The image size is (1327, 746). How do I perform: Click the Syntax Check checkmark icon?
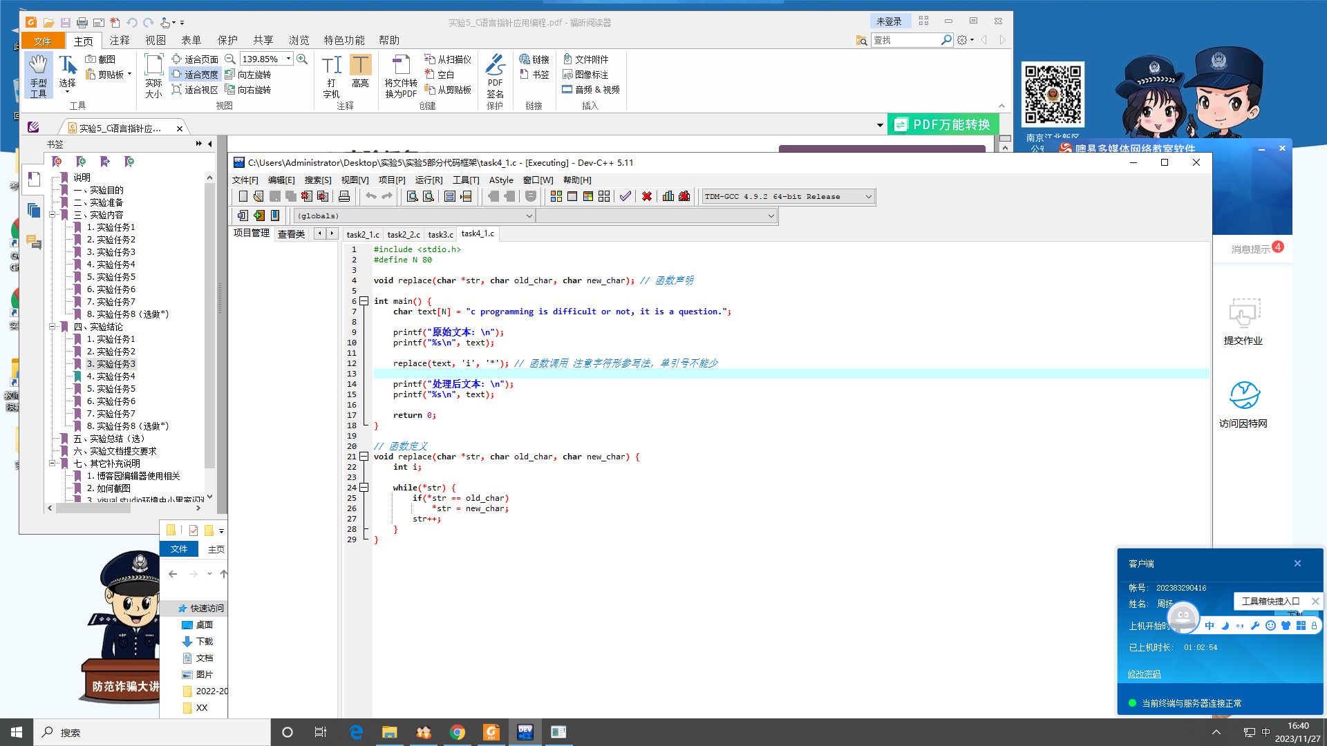point(625,197)
